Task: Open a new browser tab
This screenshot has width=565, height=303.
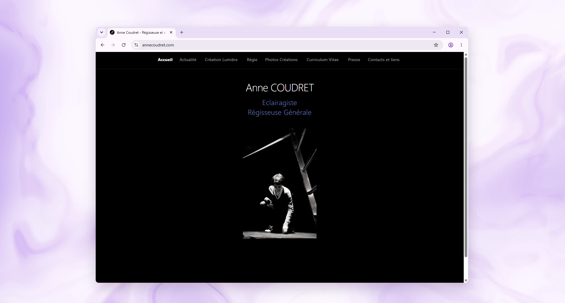Action: click(182, 32)
